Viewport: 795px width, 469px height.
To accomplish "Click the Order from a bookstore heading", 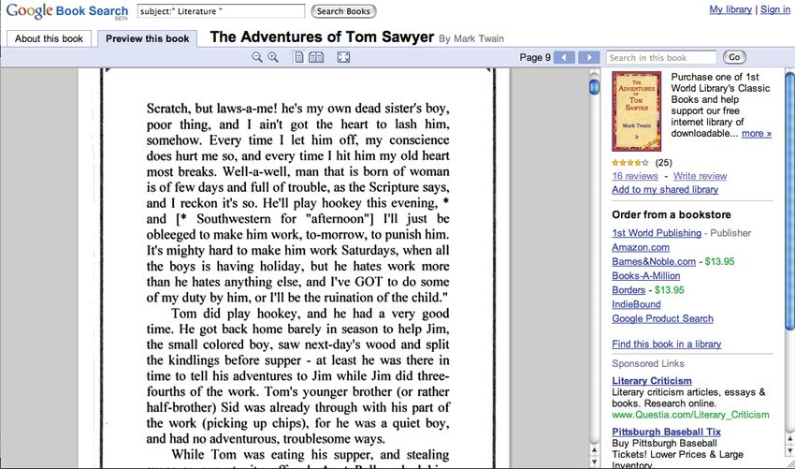I will 672,214.
